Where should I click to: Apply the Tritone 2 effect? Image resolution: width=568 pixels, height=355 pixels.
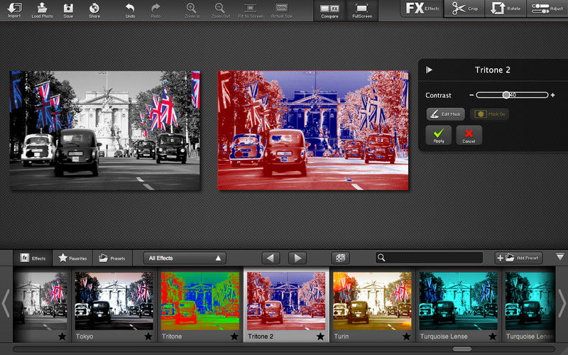click(439, 135)
